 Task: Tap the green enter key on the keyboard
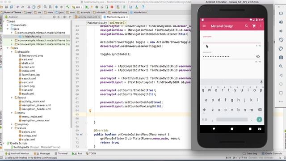[259, 119]
